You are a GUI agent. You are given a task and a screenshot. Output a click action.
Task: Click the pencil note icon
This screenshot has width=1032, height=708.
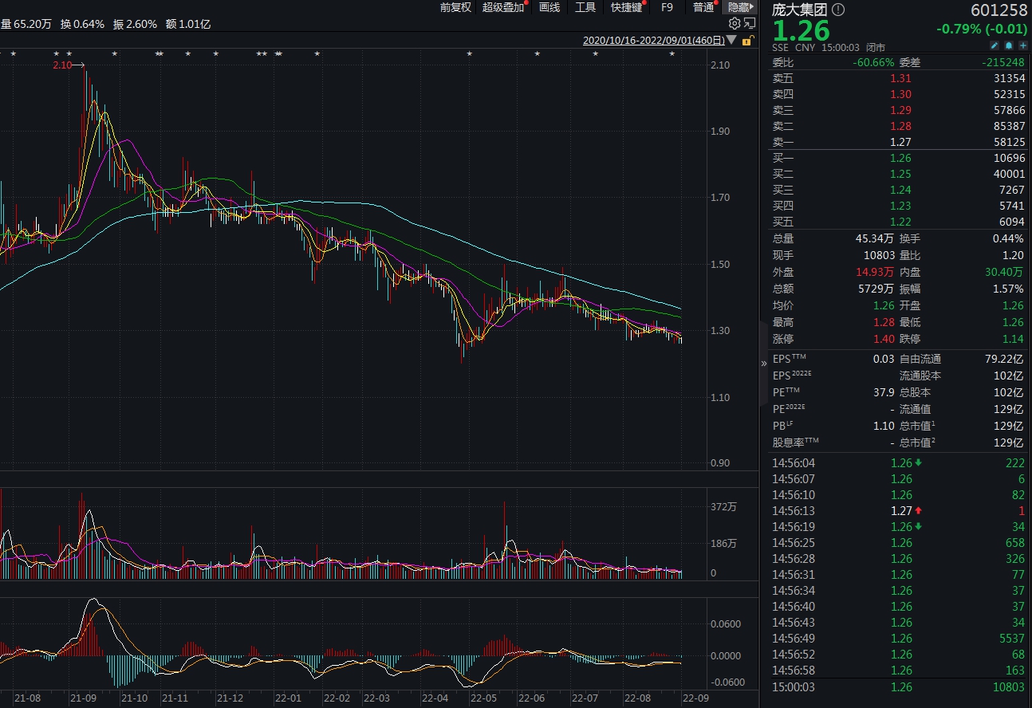[x=995, y=45]
